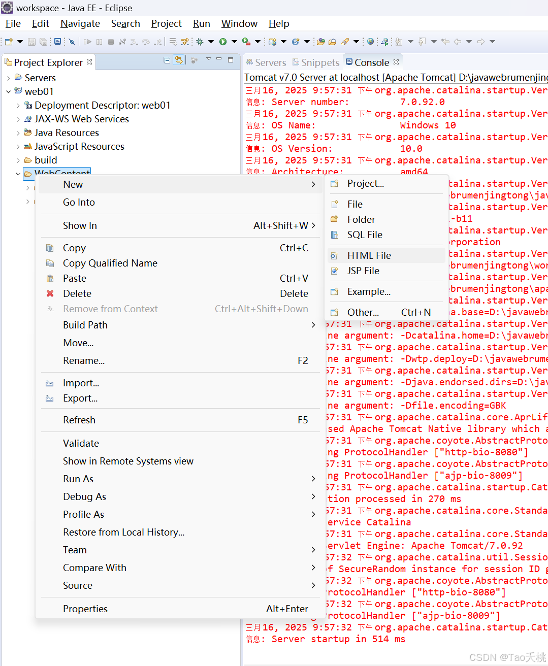Click the green bug Debug icon
The height and width of the screenshot is (666, 548).
(200, 42)
